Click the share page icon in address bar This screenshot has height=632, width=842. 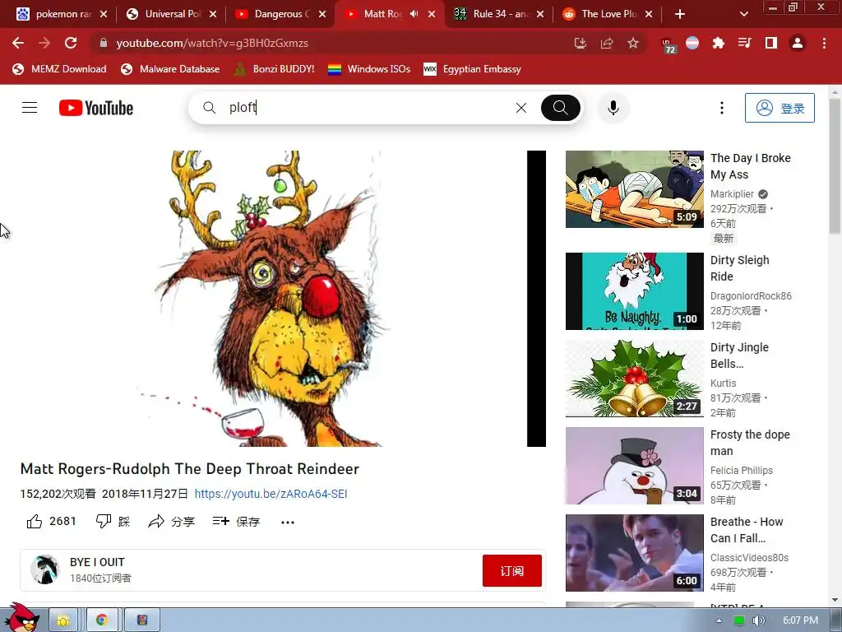coord(607,43)
